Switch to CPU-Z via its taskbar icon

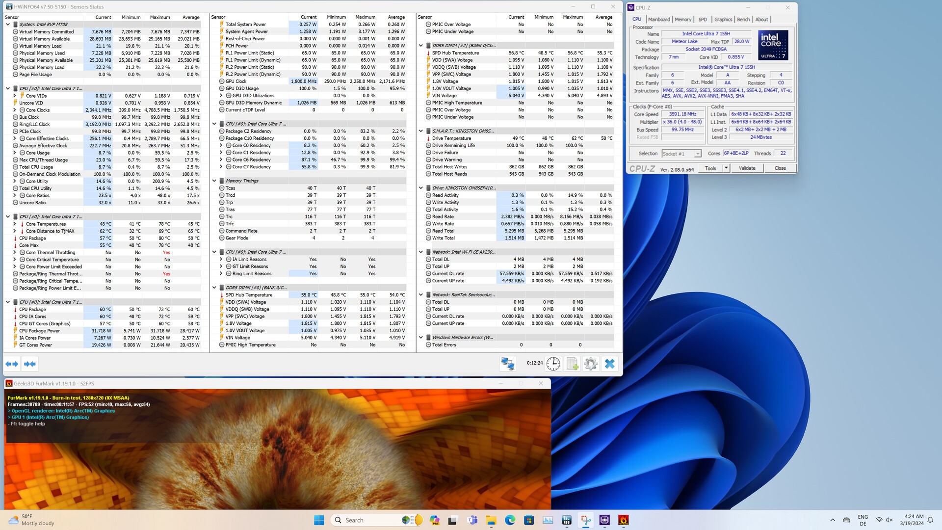point(604,520)
